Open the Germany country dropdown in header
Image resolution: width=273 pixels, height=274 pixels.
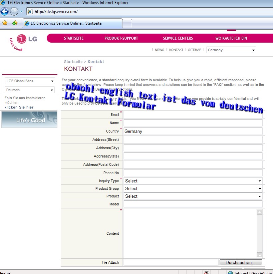231,50
